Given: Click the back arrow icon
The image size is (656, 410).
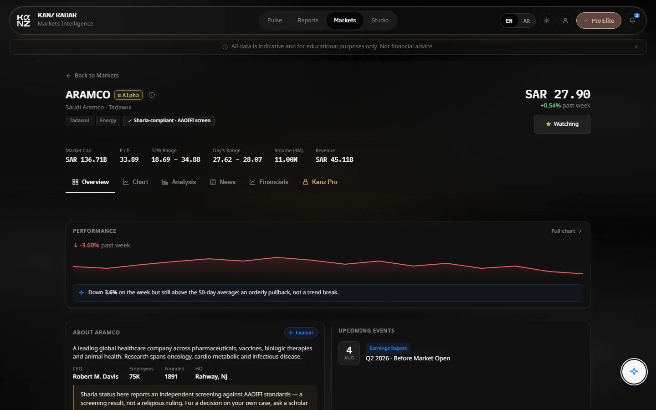Looking at the screenshot, I should pyautogui.click(x=69, y=76).
